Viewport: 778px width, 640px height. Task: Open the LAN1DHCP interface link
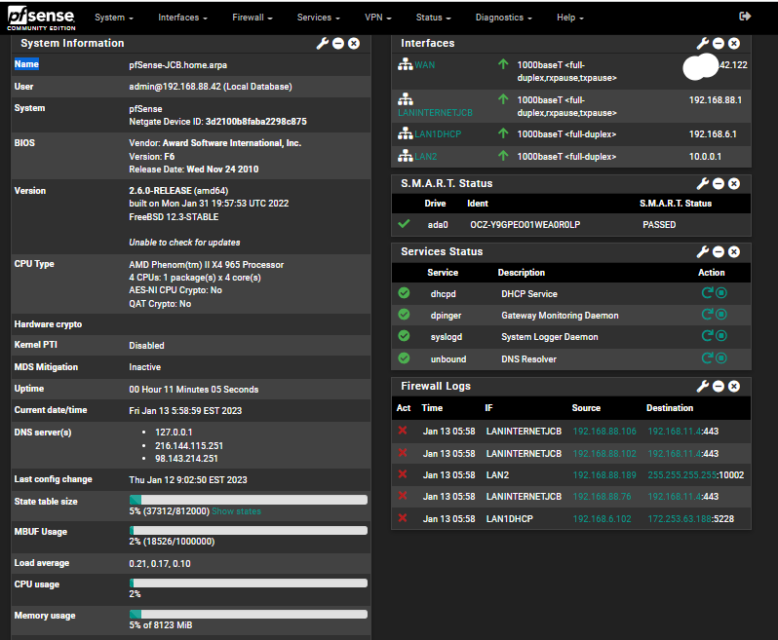(438, 133)
